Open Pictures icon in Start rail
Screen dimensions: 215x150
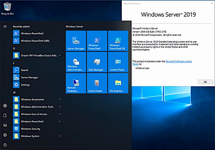coord(5,125)
